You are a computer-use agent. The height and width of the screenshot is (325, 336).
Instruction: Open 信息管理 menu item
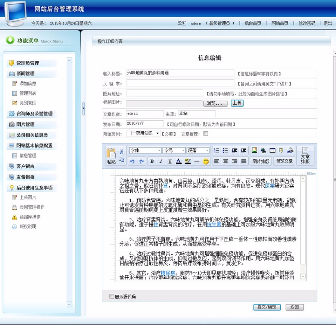(x=28, y=155)
